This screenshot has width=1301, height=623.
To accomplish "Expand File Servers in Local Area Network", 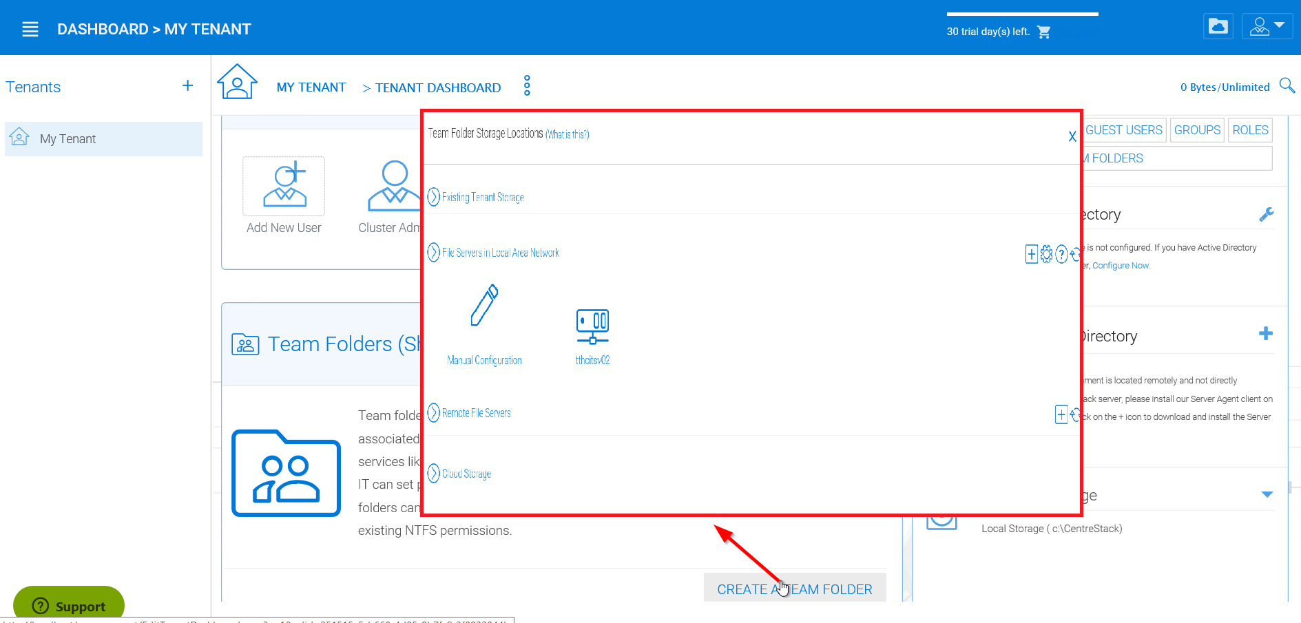I will [493, 253].
